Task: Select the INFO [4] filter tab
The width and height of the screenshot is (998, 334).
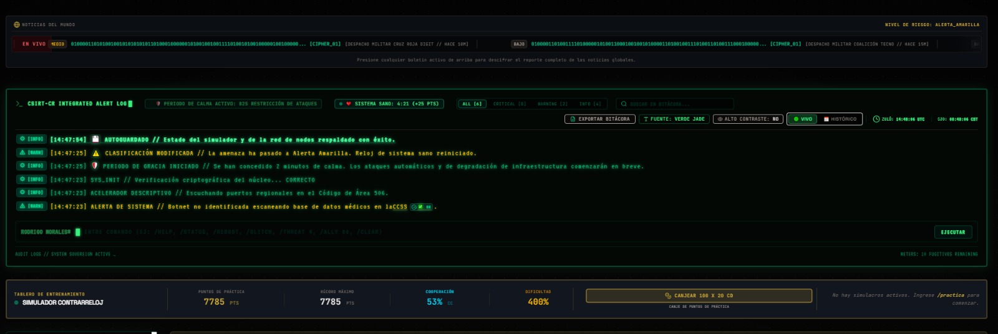Action: pos(590,104)
